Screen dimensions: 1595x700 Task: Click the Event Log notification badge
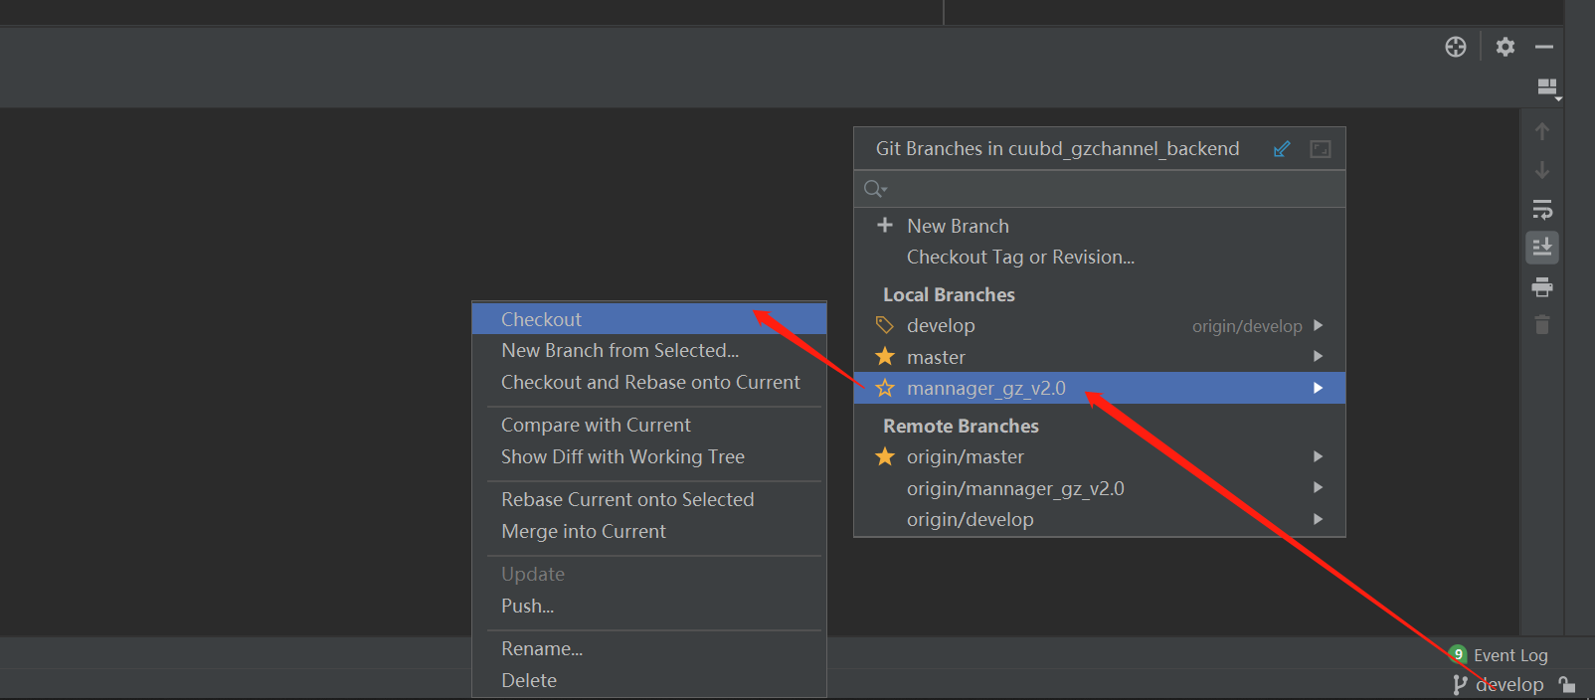[x=1459, y=654]
